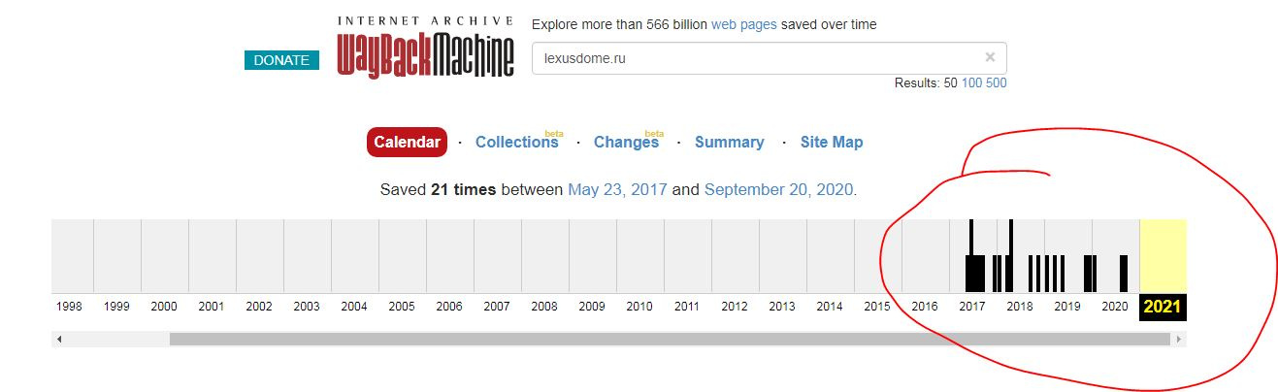Click the scrollbar right arrow
This screenshot has width=1278, height=392.
(1179, 340)
